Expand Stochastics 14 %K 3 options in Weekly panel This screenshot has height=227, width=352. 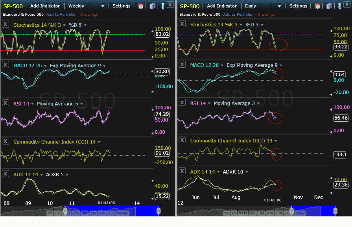point(64,25)
